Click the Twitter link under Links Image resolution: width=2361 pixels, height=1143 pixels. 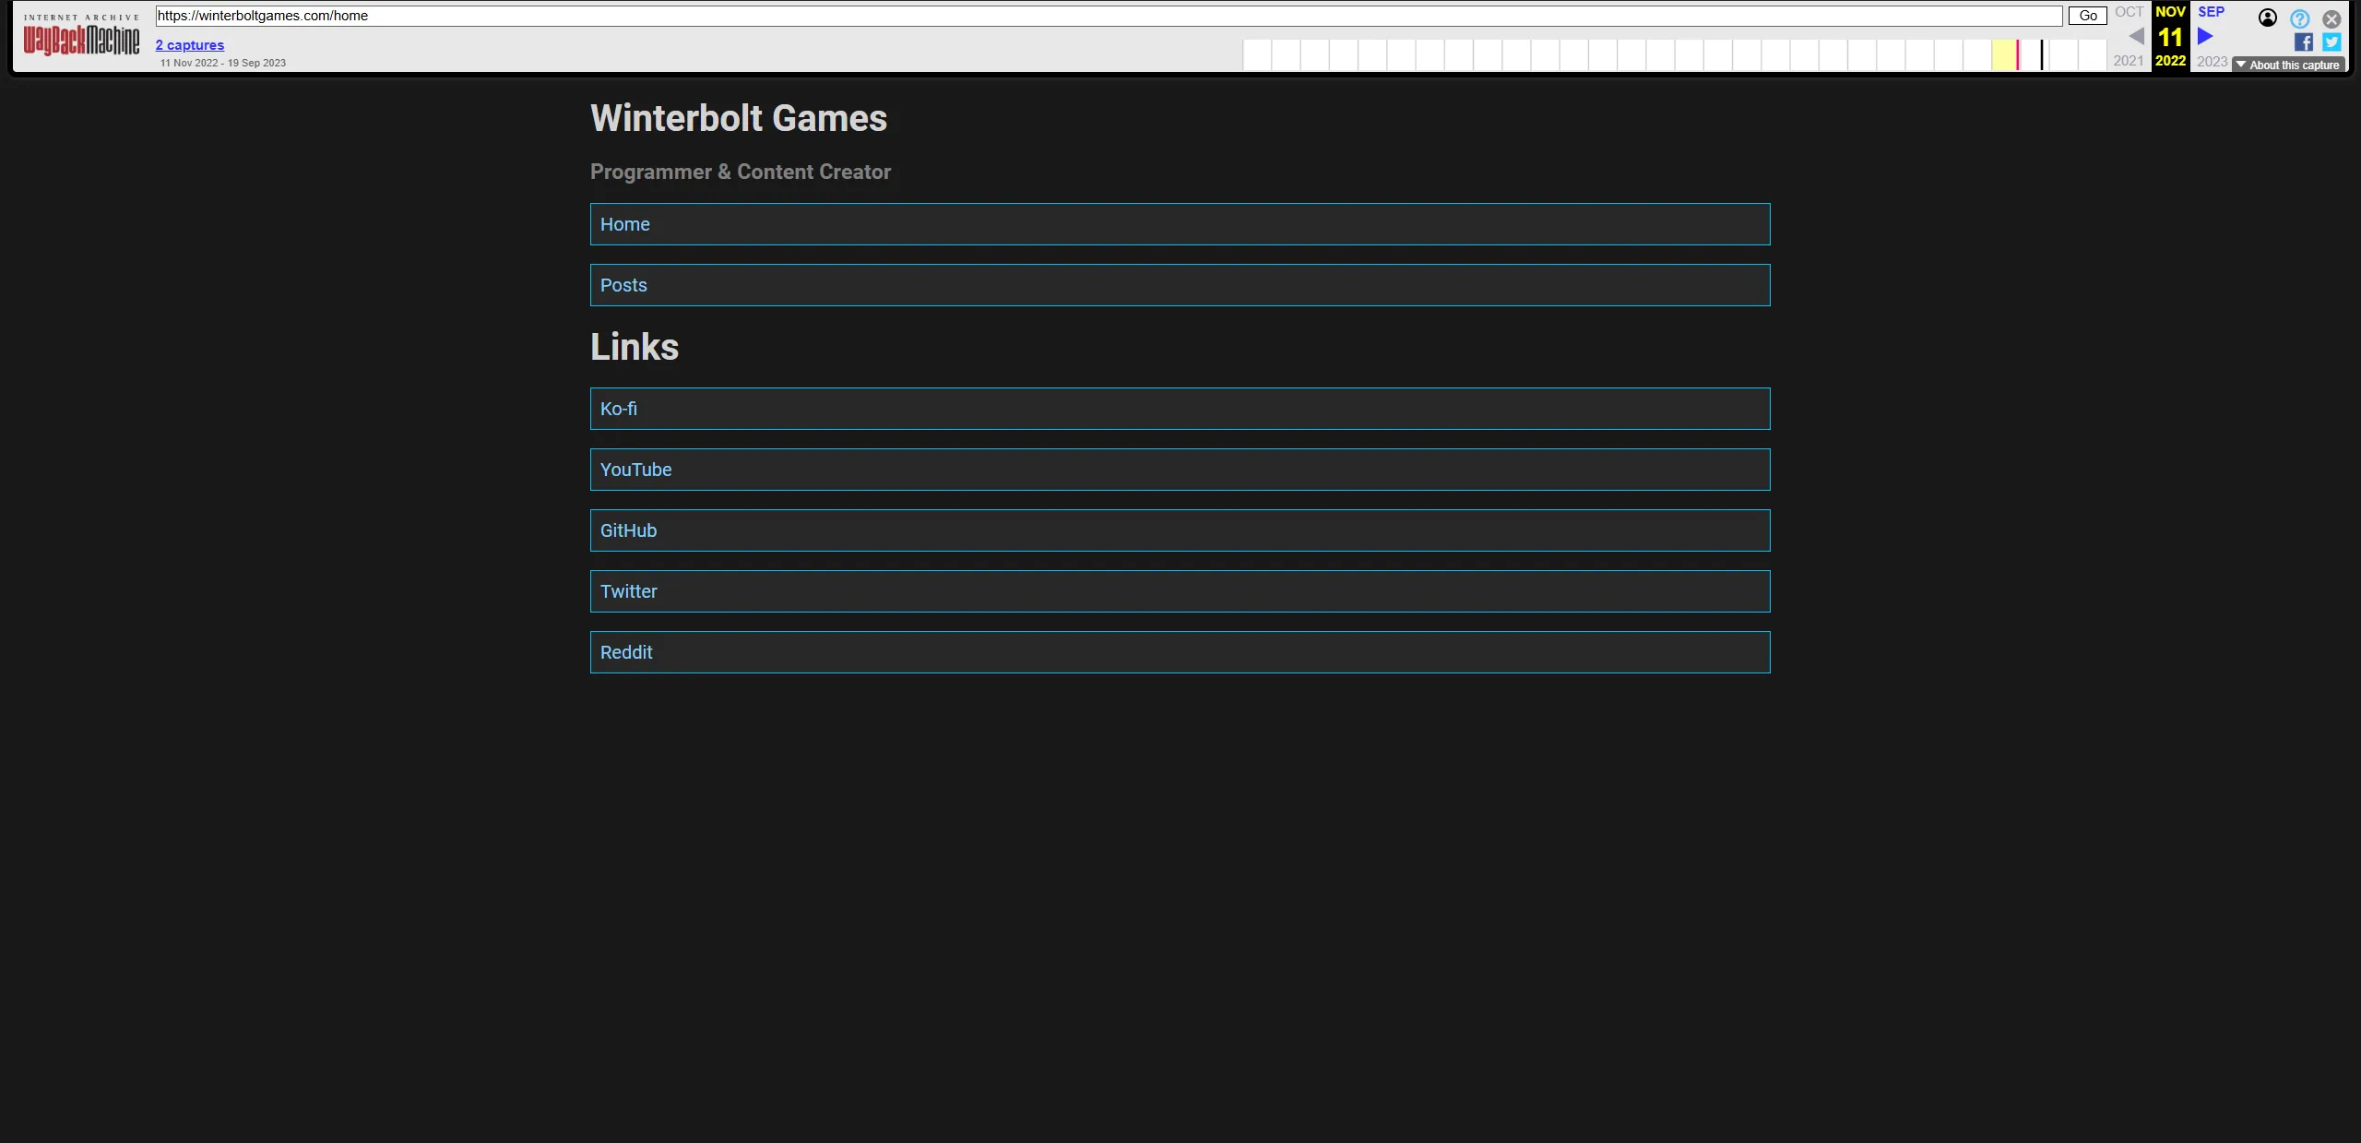pos(629,590)
